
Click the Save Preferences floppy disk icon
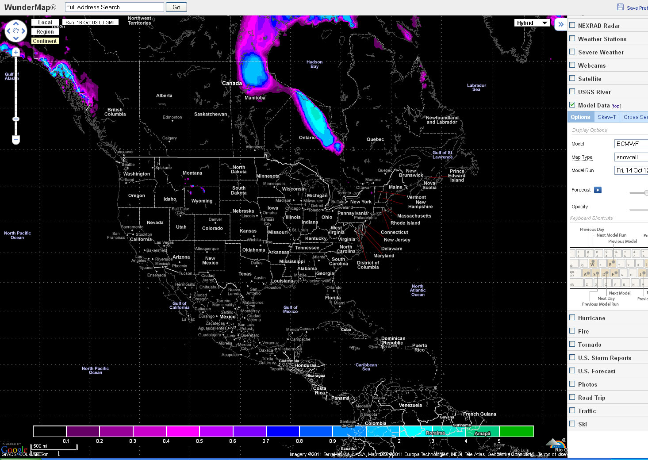click(x=620, y=7)
